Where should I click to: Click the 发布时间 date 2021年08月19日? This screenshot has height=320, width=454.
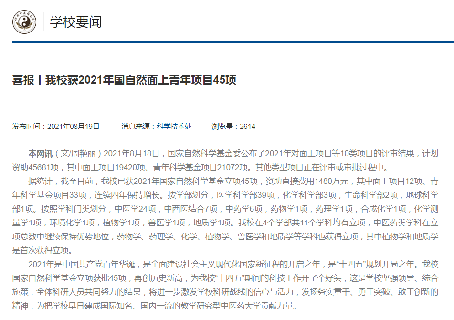(73, 127)
